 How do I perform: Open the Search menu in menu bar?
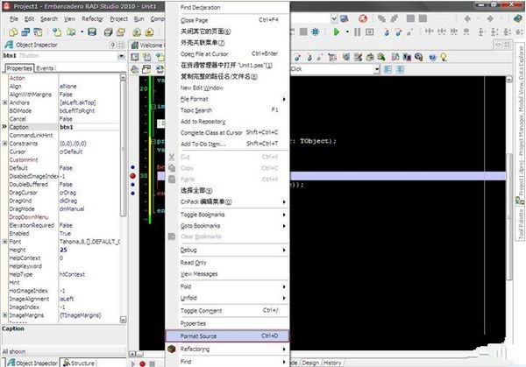[x=49, y=19]
